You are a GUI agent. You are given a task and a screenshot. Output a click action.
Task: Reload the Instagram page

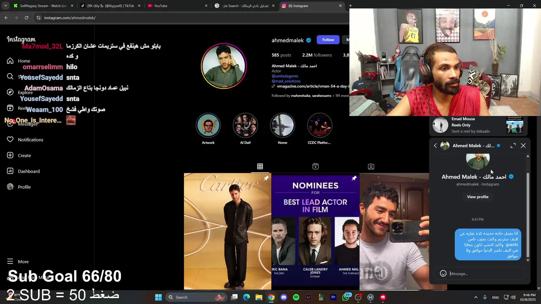(26, 18)
